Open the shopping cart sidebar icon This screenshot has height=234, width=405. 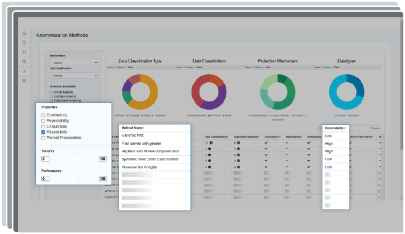coord(24,52)
